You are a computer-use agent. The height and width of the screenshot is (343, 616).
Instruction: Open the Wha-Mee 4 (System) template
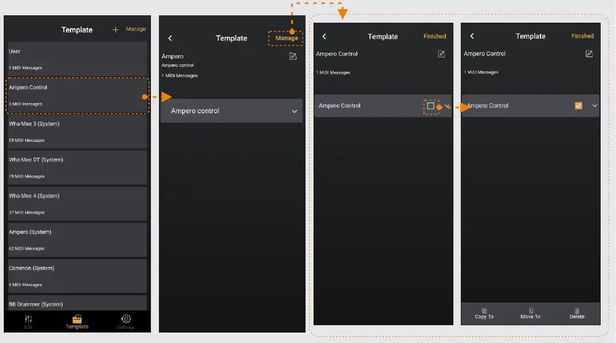77,204
